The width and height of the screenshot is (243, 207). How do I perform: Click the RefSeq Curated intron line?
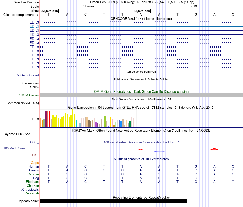[x=141, y=75]
